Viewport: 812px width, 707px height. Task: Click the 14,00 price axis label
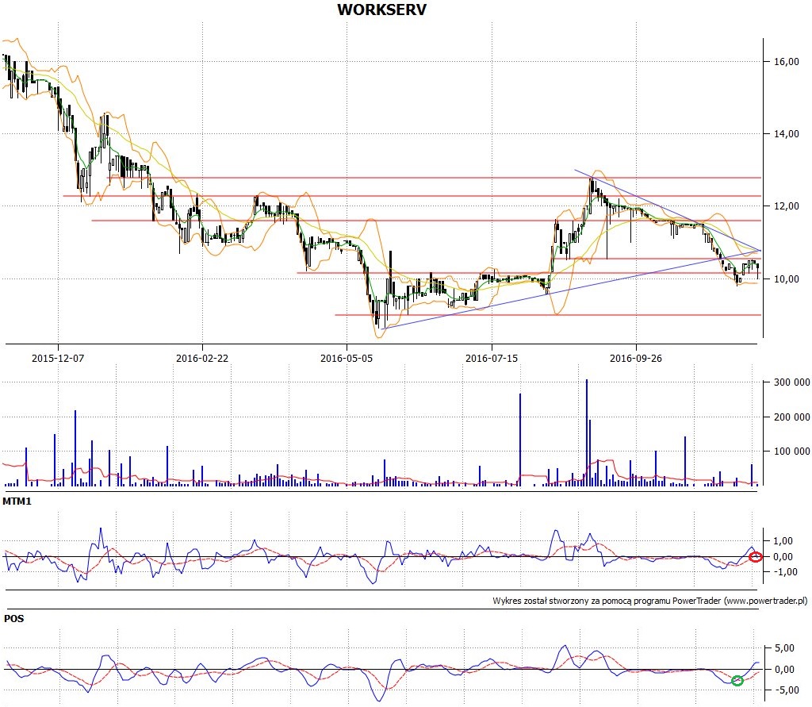click(x=787, y=134)
